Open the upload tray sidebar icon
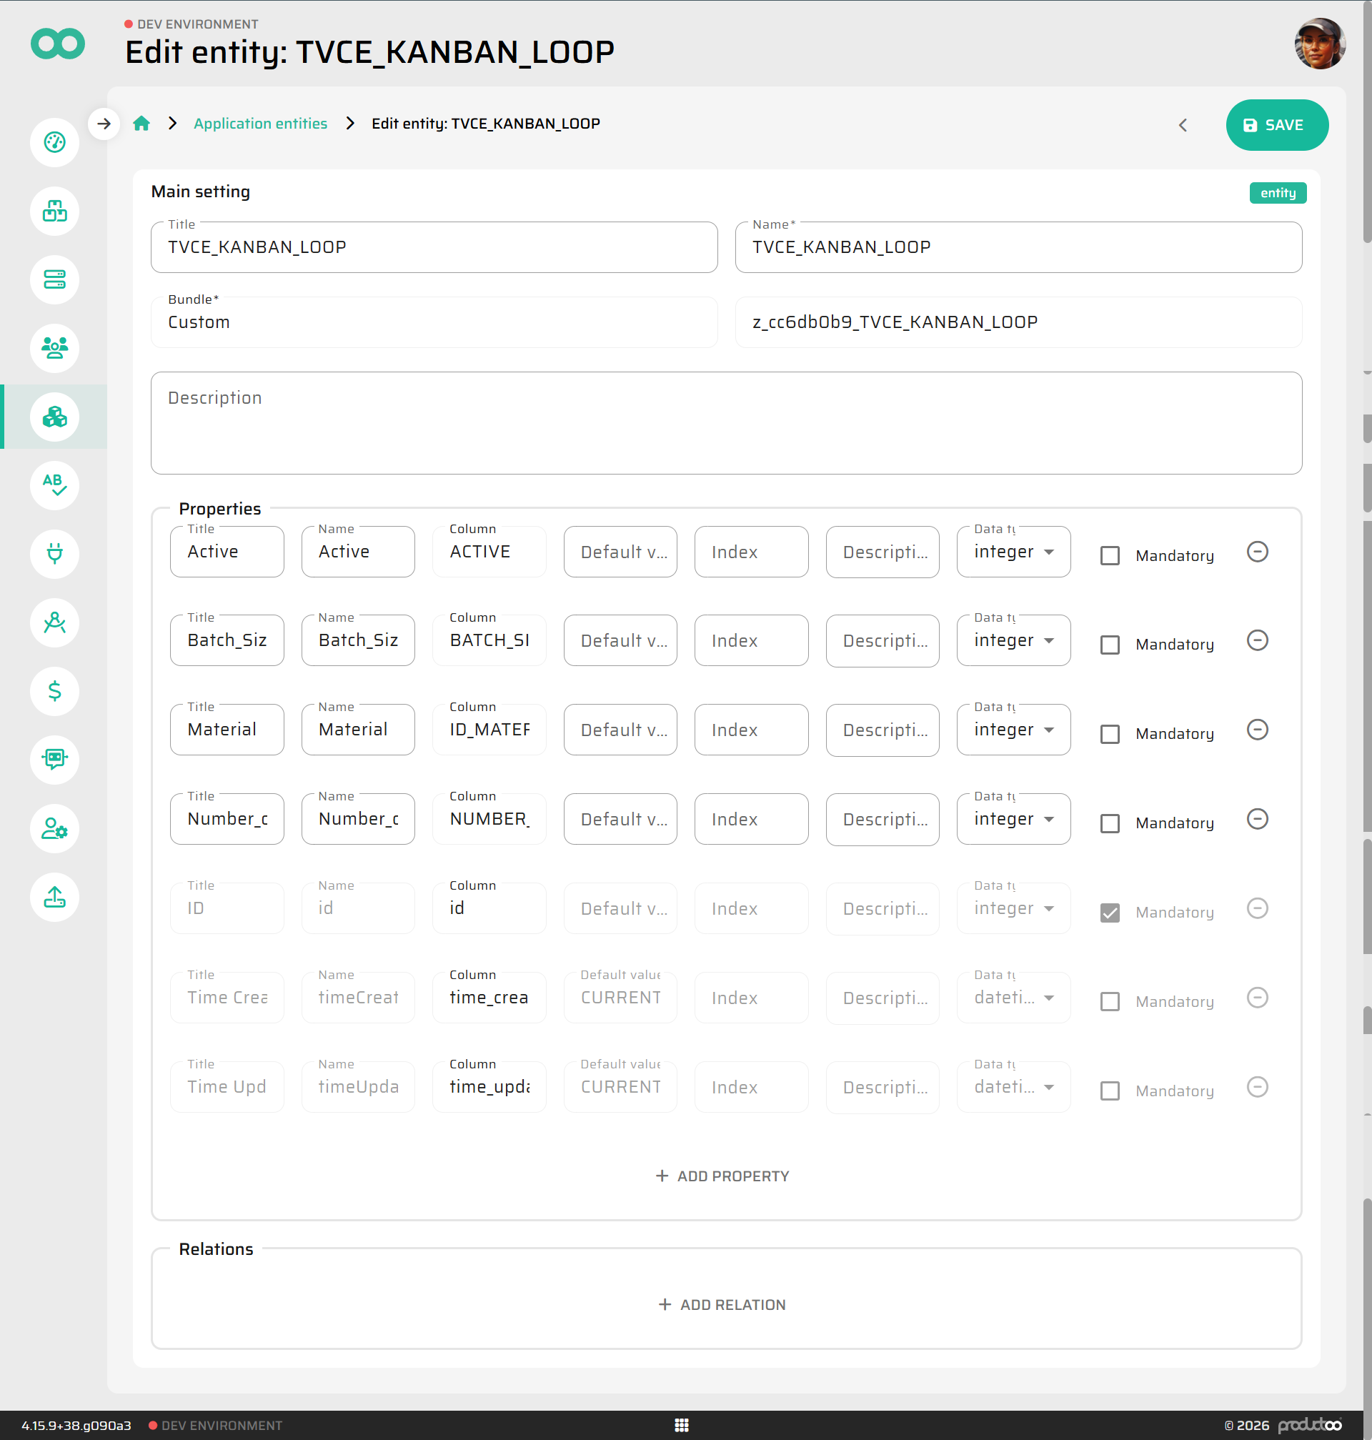The height and width of the screenshot is (1440, 1372). (x=55, y=898)
